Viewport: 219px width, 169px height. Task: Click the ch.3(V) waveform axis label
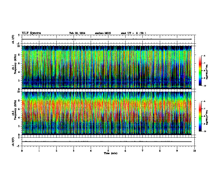13,142
